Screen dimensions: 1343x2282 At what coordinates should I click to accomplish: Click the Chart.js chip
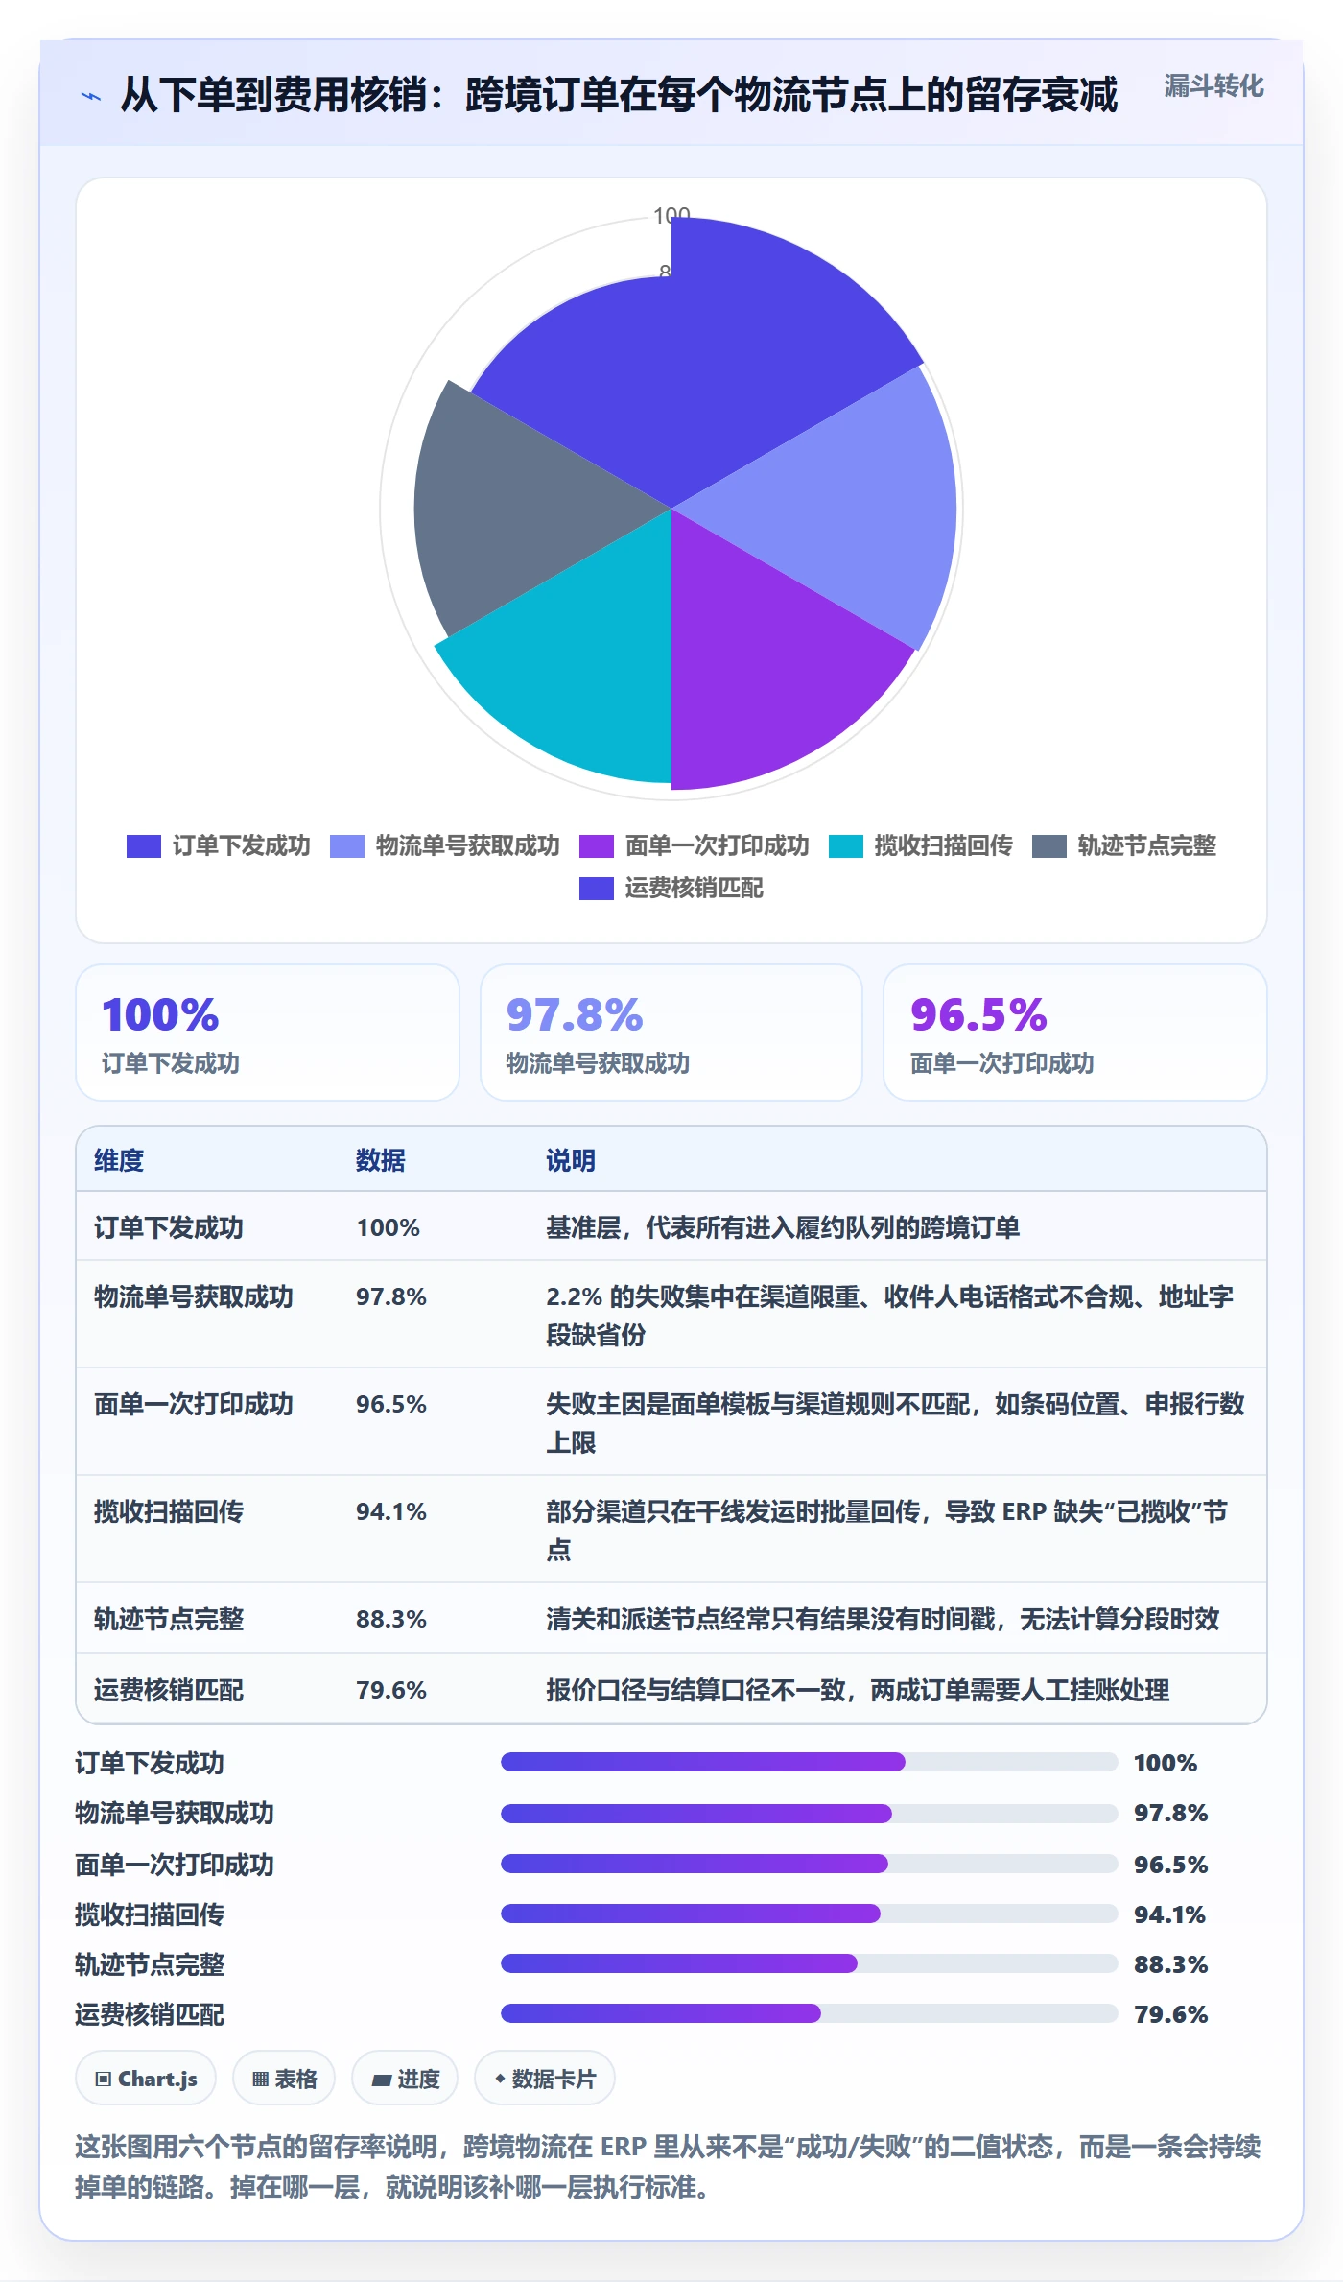pos(146,2079)
